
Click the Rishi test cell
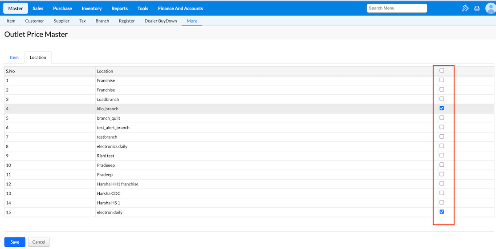coord(266,156)
